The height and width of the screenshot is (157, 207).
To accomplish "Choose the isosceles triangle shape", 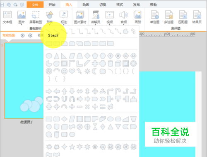I will pos(57,56).
